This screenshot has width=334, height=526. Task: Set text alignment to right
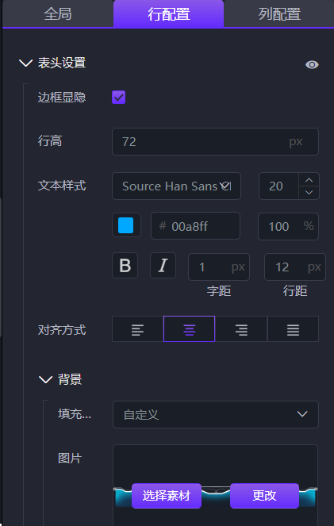point(241,329)
